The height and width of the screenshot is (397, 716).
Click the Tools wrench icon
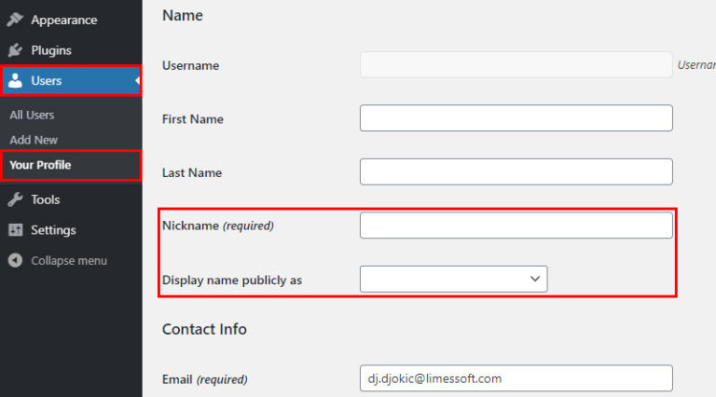coord(15,199)
